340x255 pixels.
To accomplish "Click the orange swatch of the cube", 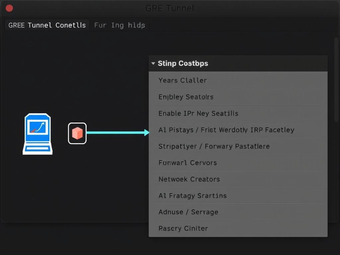I will (x=77, y=133).
